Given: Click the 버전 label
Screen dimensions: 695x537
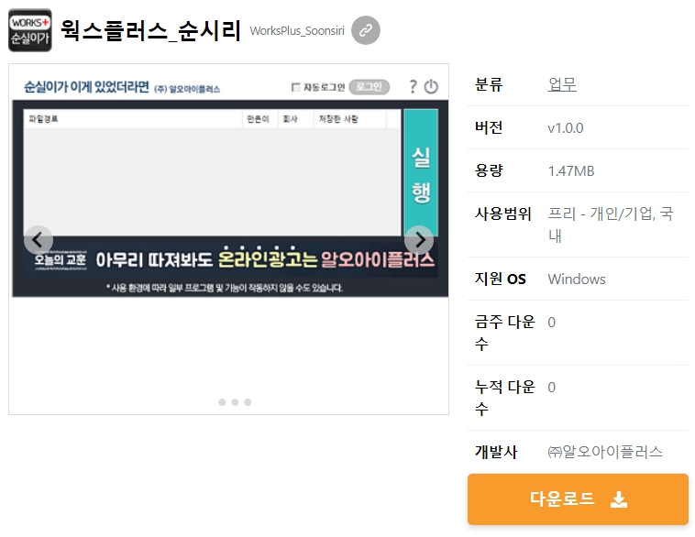Looking at the screenshot, I should click(x=489, y=127).
